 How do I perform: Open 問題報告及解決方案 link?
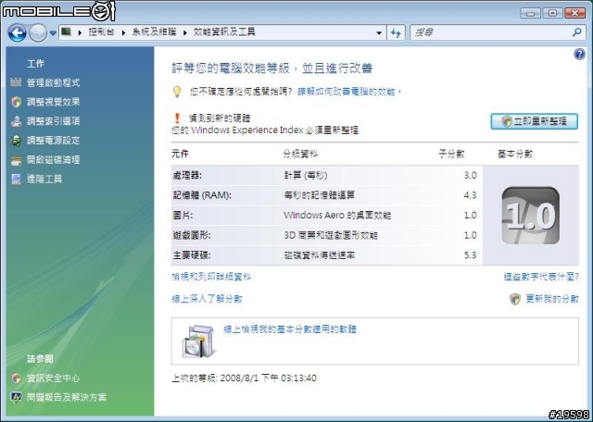(x=67, y=397)
